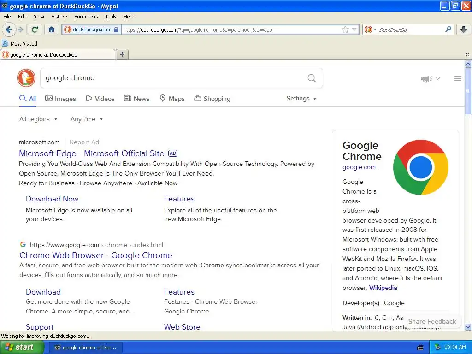This screenshot has height=354, width=472.
Task: Open the megaphone announcements dropdown
Action: click(x=431, y=78)
